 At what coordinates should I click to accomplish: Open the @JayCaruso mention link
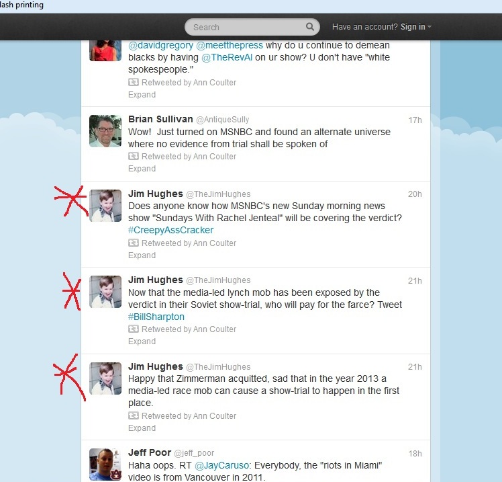(x=221, y=465)
